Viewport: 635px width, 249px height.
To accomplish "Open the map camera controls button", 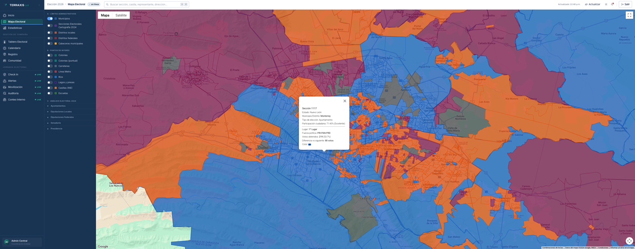I will pos(629,241).
